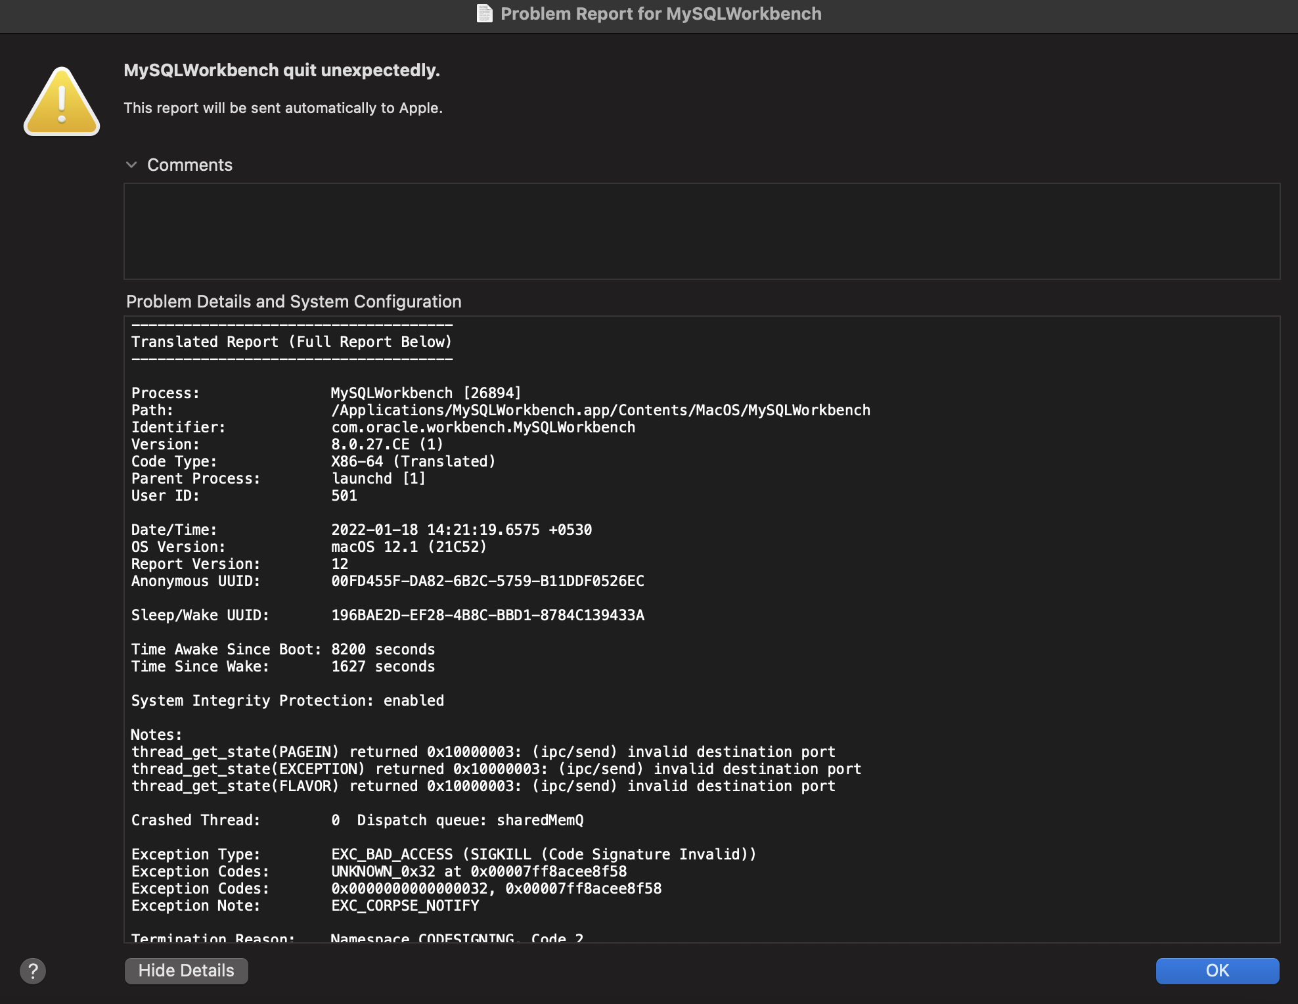1298x1004 pixels.
Task: Click the 'Notes:' label
Action: coord(156,735)
